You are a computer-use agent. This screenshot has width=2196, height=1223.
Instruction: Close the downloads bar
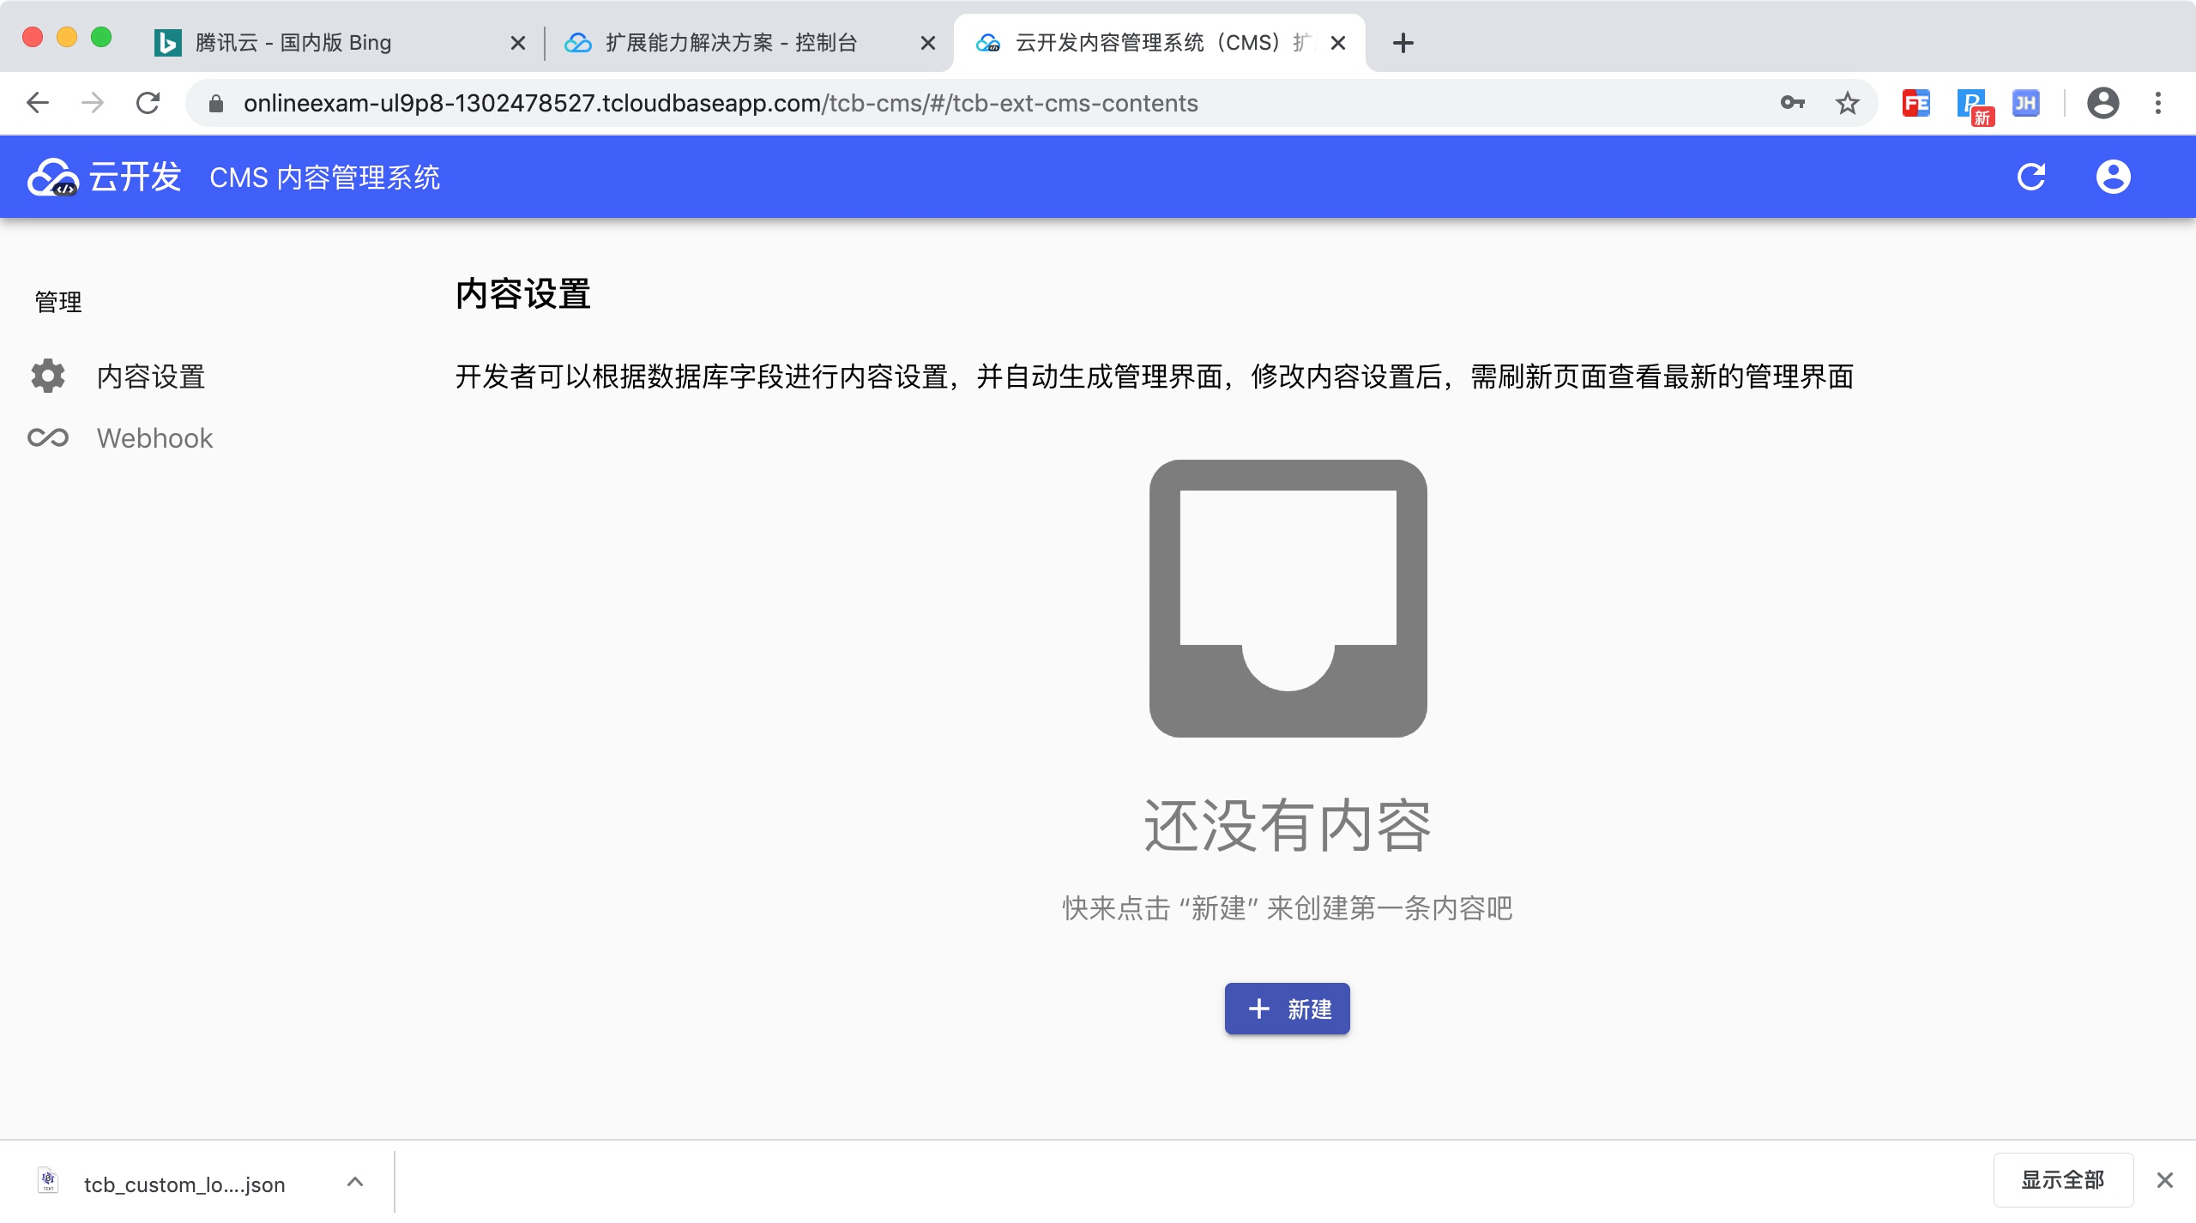pos(2165,1180)
